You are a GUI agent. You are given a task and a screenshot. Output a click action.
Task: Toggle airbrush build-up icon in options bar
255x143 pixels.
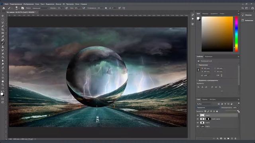(x=84, y=8)
